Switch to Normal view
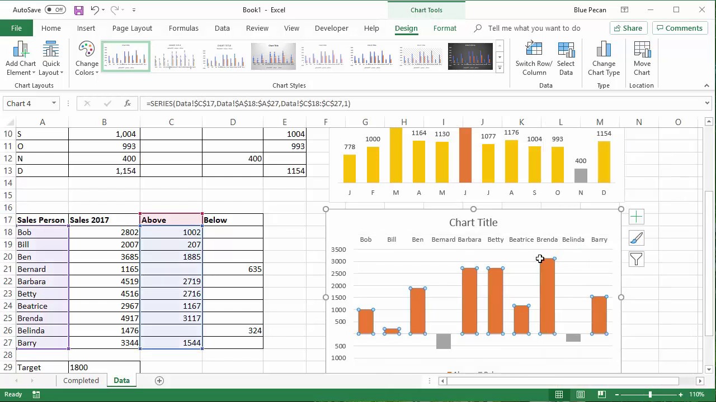716x402 pixels. pyautogui.click(x=559, y=394)
